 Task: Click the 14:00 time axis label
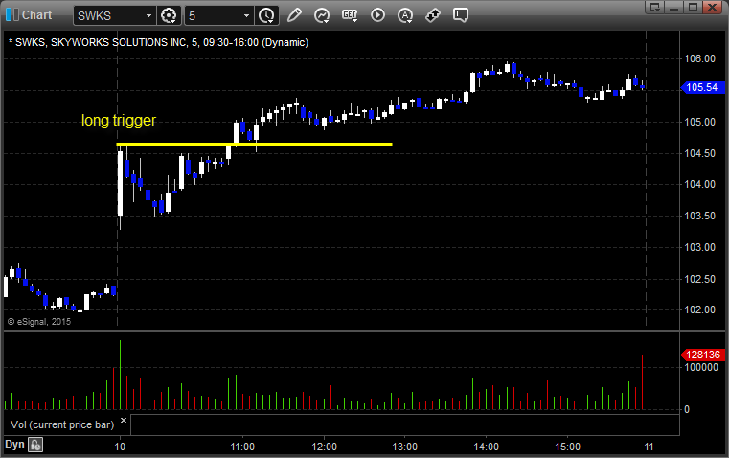pyautogui.click(x=487, y=447)
